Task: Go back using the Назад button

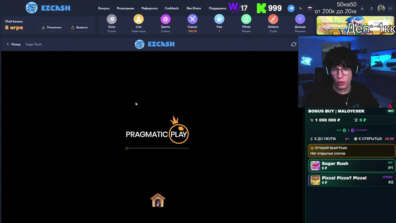Action: click(13, 44)
